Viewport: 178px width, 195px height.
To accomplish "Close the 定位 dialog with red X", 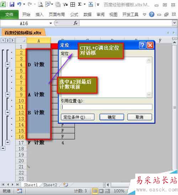I will 150,45.
